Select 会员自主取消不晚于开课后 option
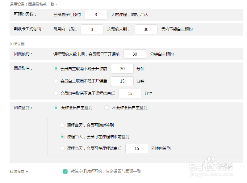Image resolution: width=247 pixels, height=183 pixels. pyautogui.click(x=56, y=81)
